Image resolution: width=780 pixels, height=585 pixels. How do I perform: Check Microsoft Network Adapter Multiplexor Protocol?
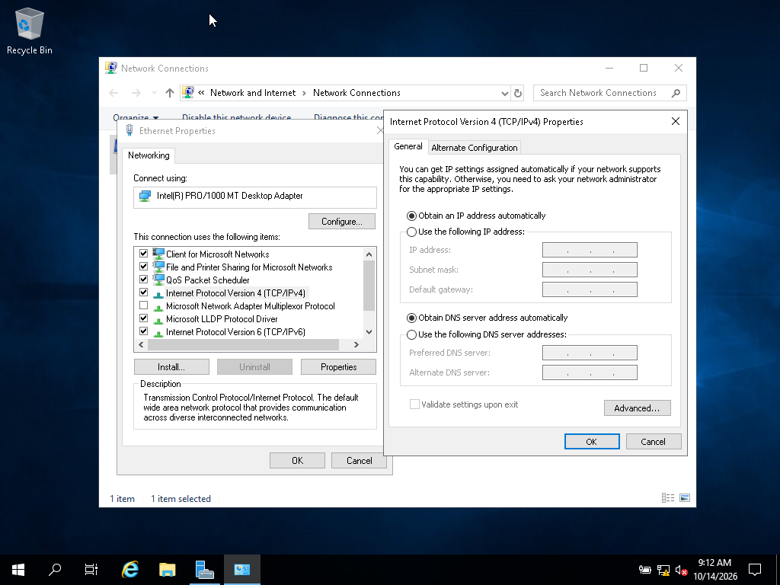144,305
